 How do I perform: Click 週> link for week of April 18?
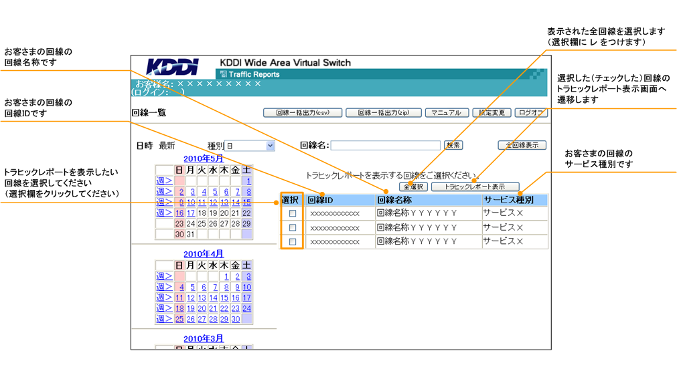164,309
